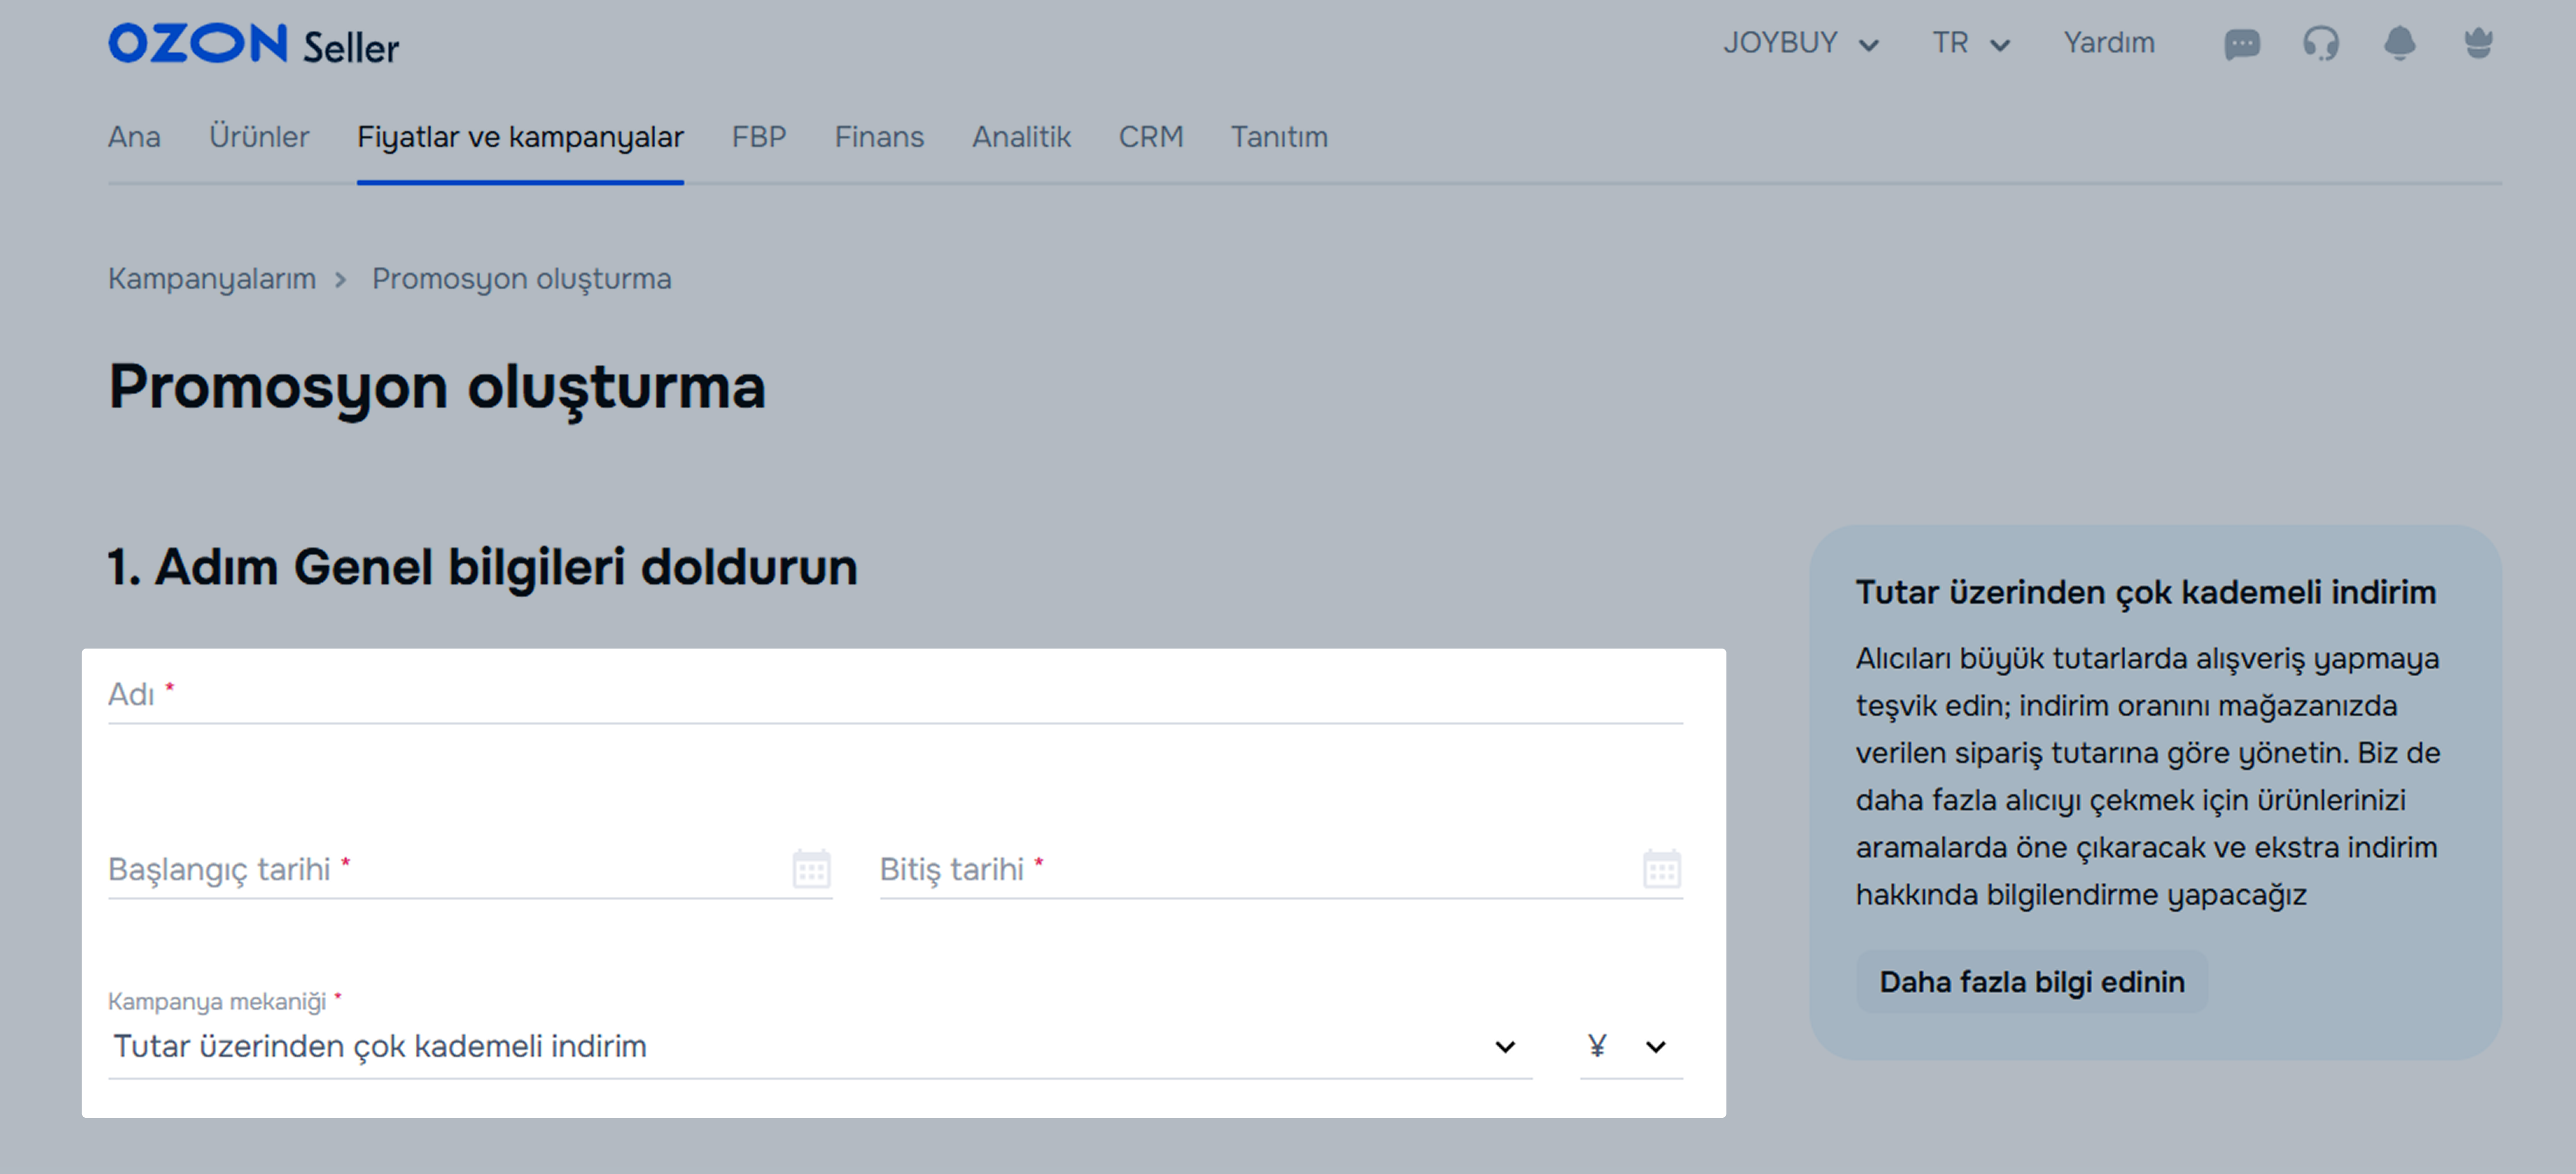2576x1174 pixels.
Task: Open the notifications bell
Action: pos(2399,44)
